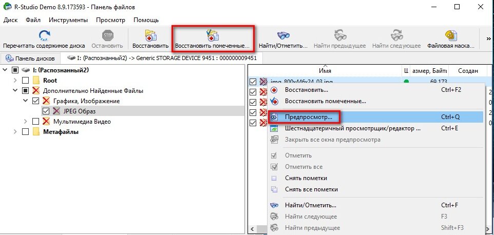The height and width of the screenshot is (235, 494).
Task: Click the drive icon beside I: (Распознанный2)
Action: click(26, 70)
